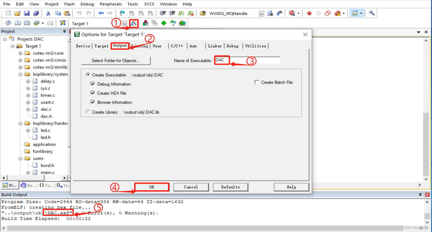The width and height of the screenshot is (432, 232).
Task: Open the Target 1 dropdown
Action: pyautogui.click(x=124, y=24)
